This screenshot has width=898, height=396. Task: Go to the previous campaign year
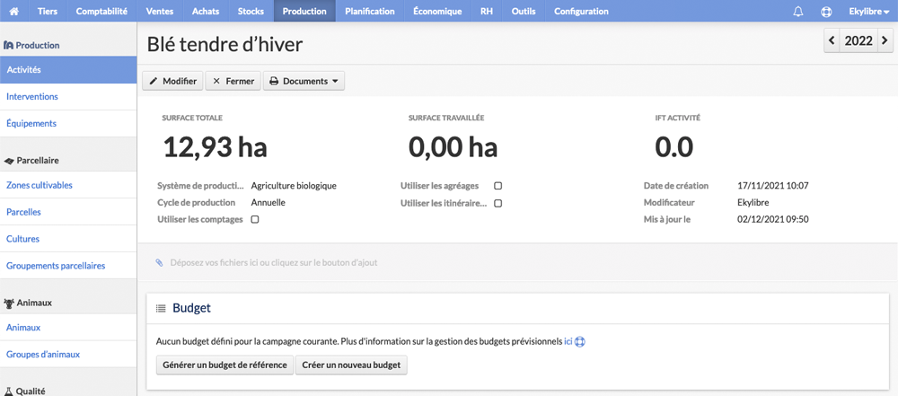coord(832,40)
